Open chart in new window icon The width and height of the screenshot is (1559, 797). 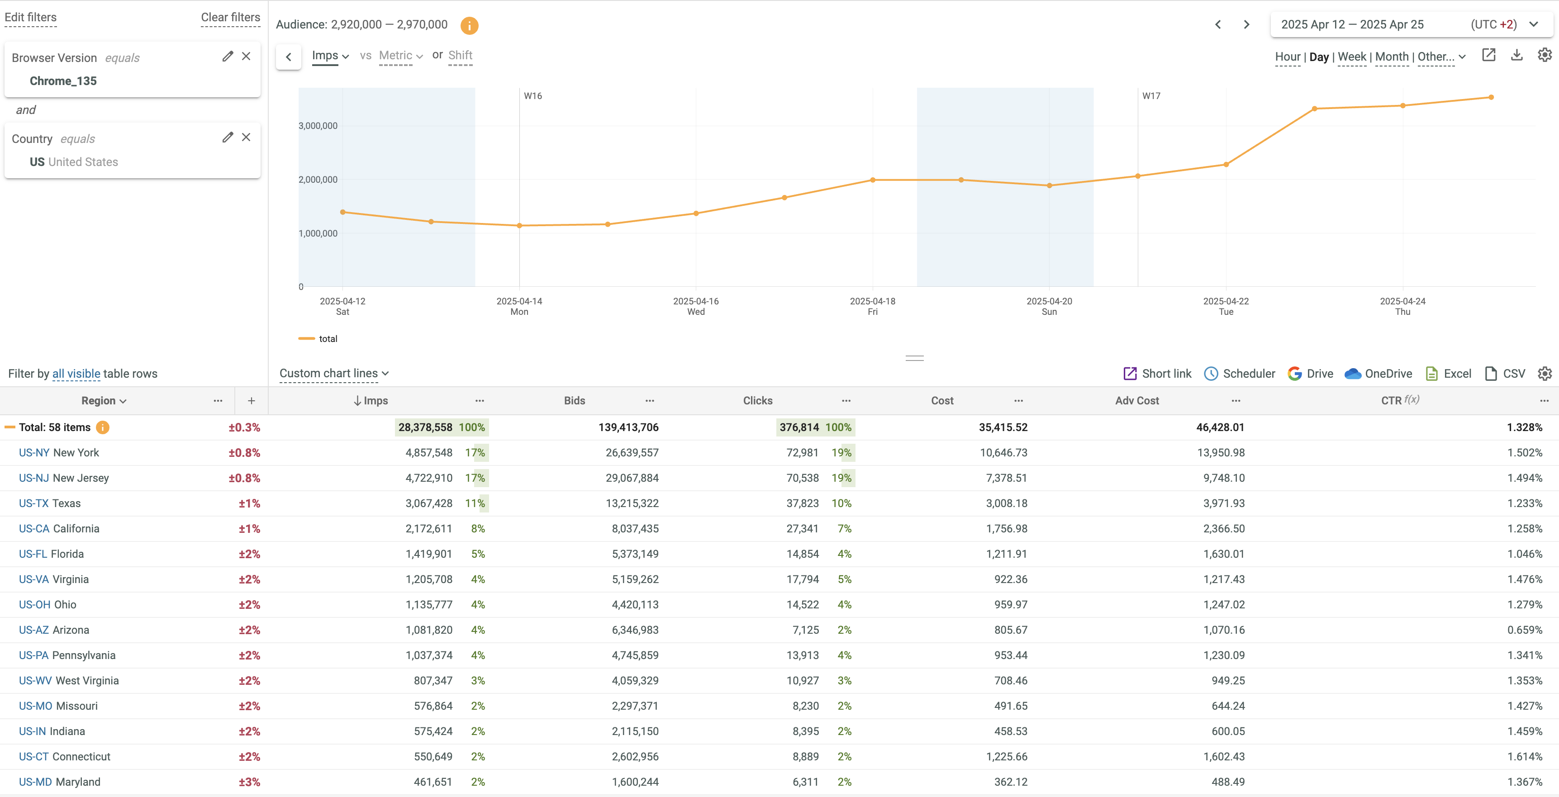click(1489, 56)
